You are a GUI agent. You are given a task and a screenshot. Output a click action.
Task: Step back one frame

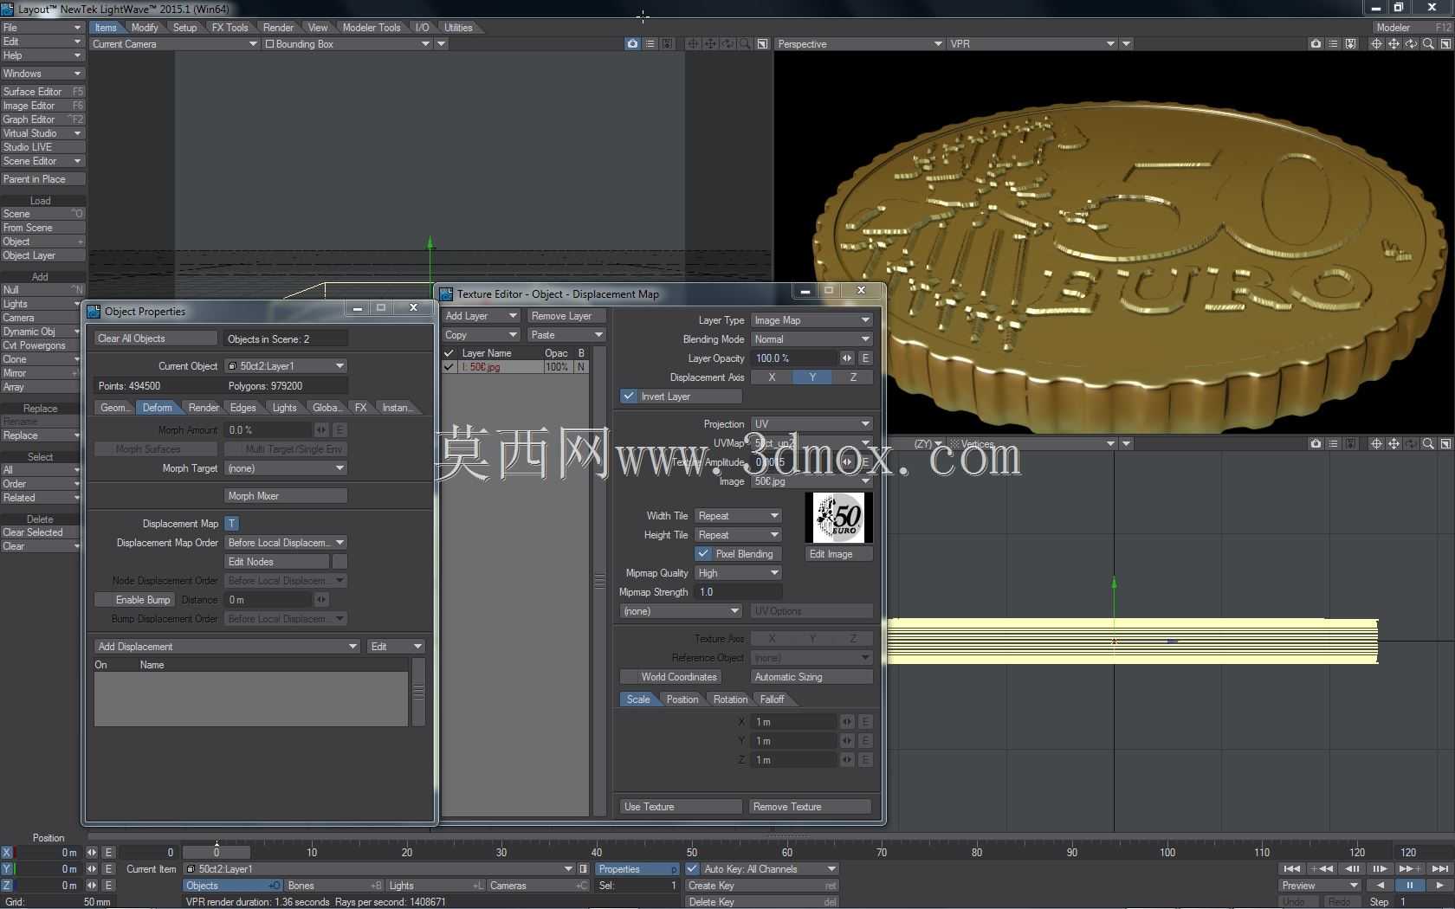pos(1351,869)
